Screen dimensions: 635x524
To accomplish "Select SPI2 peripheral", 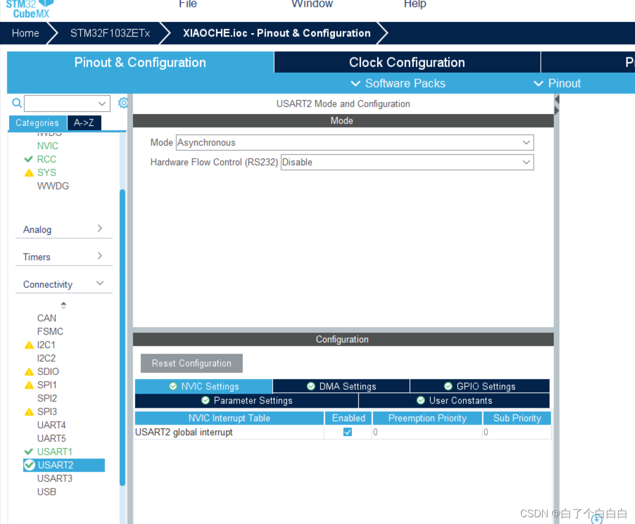I will tap(47, 398).
